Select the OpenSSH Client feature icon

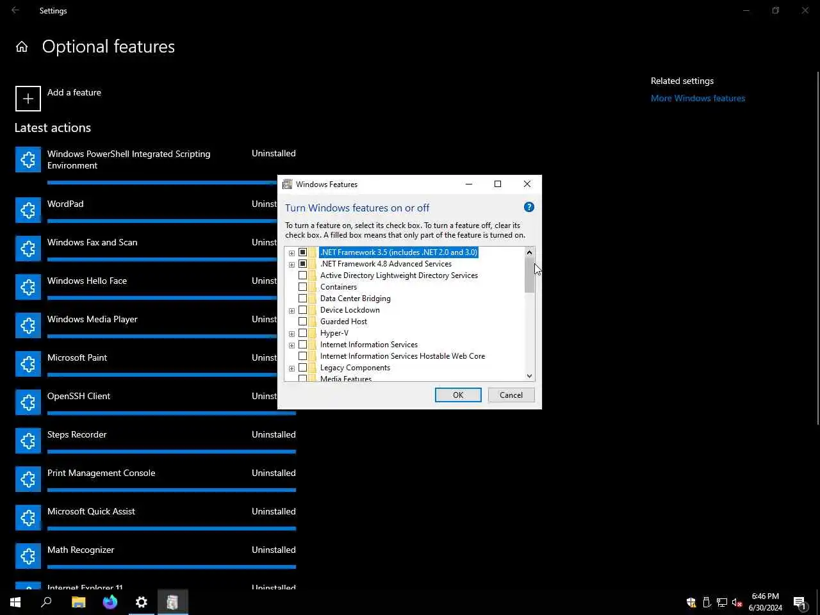[28, 402]
